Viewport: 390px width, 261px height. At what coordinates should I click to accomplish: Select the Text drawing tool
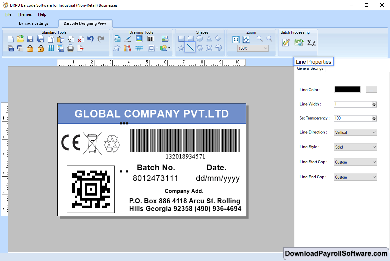117,39
